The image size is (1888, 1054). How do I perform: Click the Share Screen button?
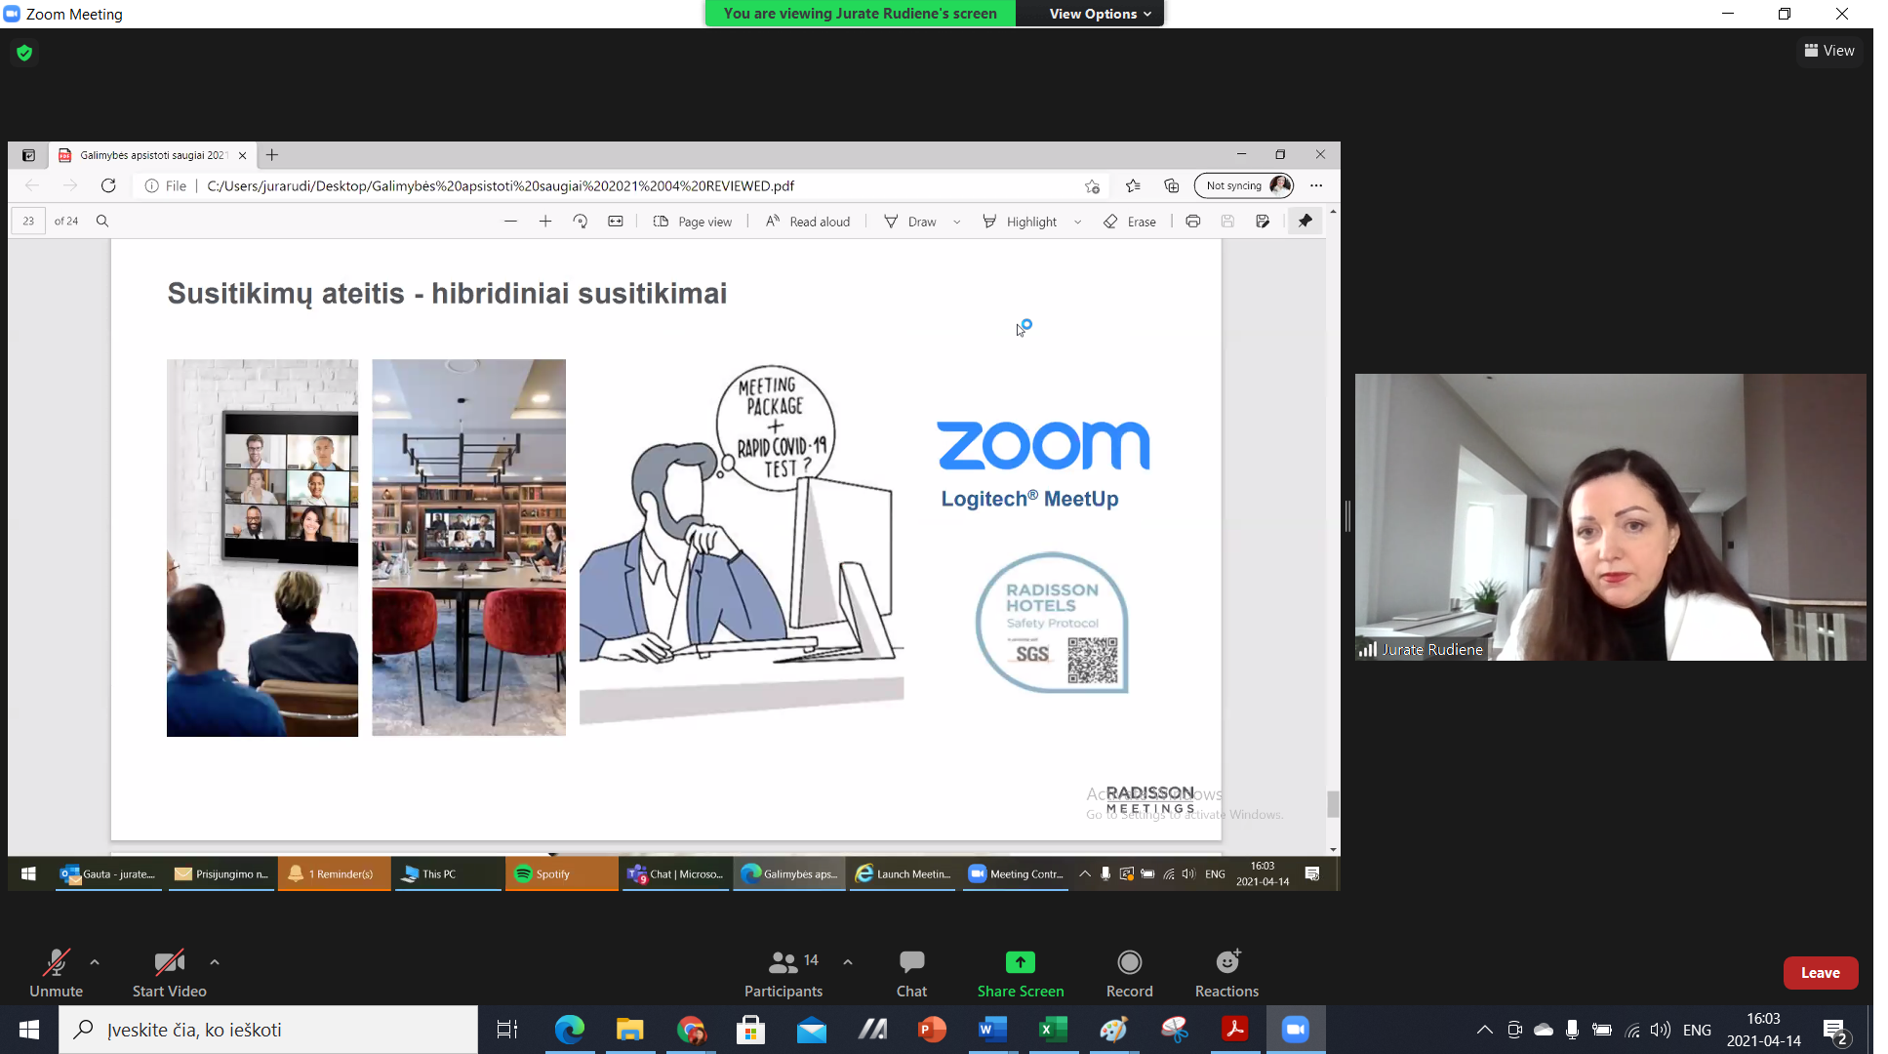click(1021, 973)
